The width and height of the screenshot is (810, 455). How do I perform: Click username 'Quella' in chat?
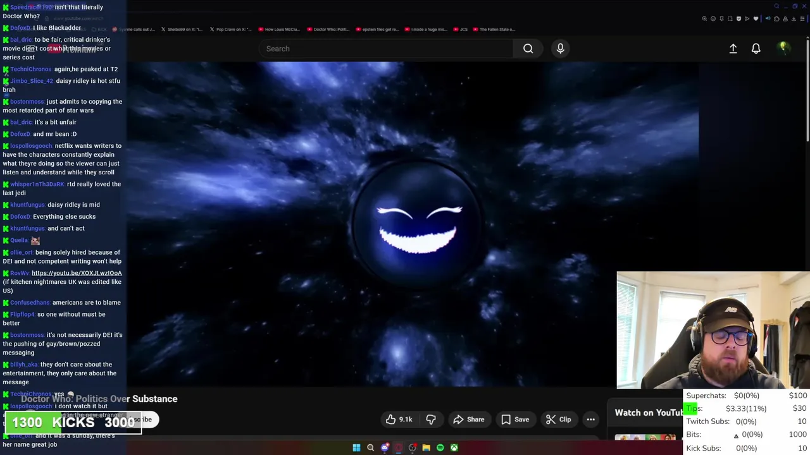[x=19, y=240]
